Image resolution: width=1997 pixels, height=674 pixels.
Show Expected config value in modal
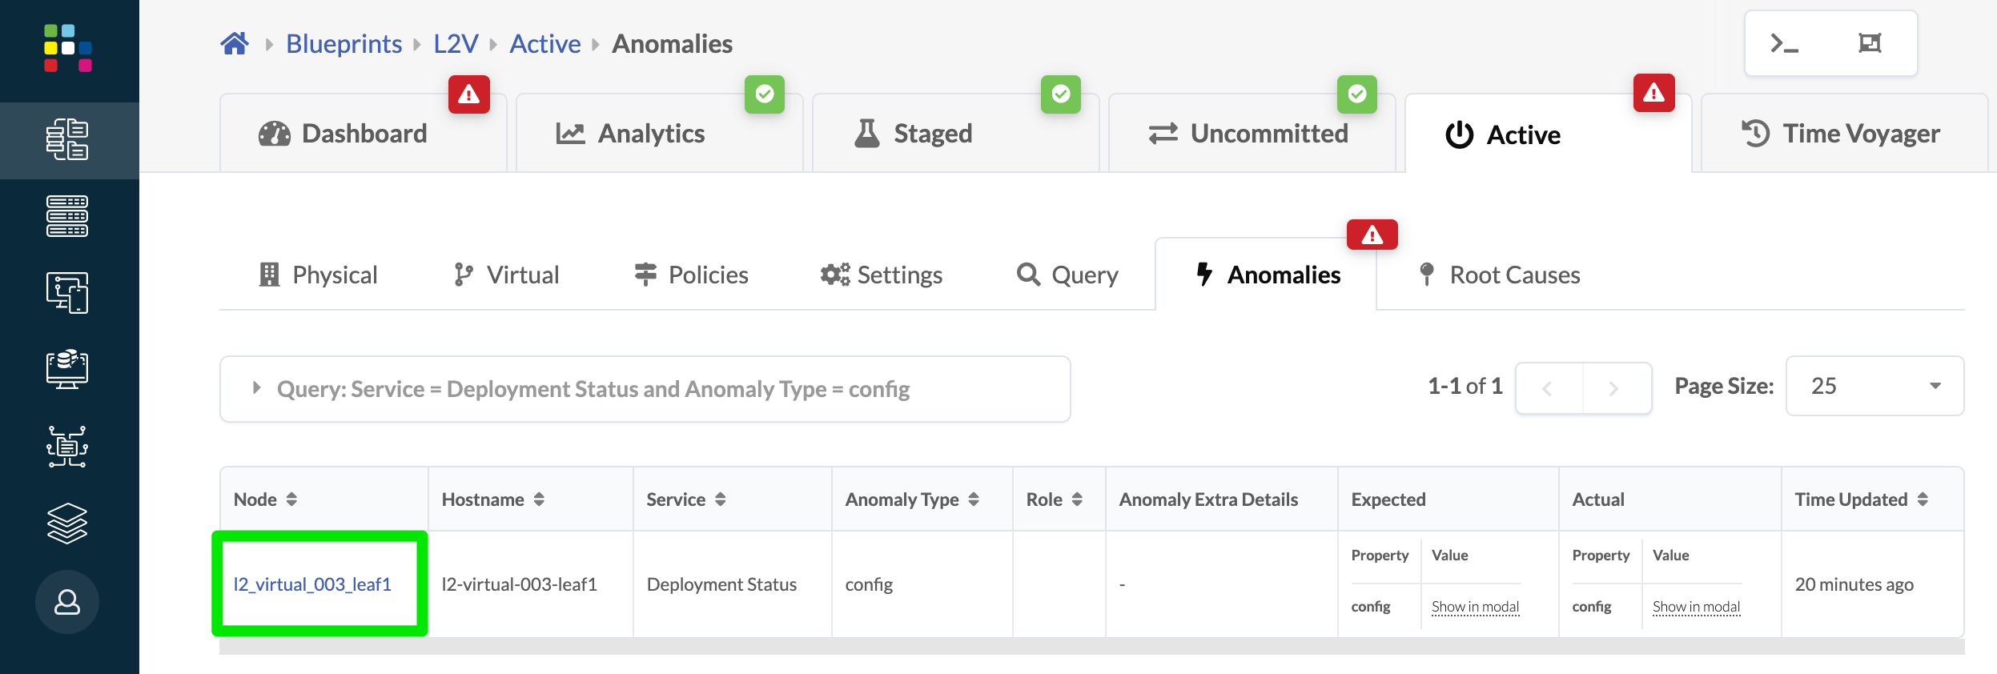pyautogui.click(x=1475, y=607)
